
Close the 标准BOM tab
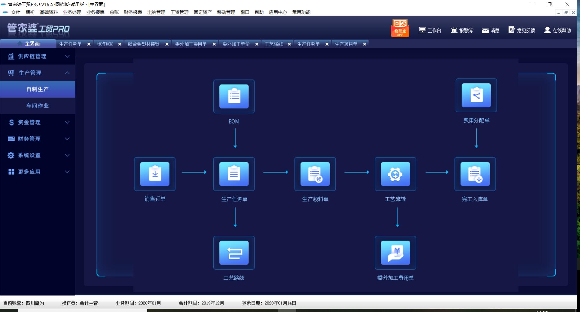[120, 44]
